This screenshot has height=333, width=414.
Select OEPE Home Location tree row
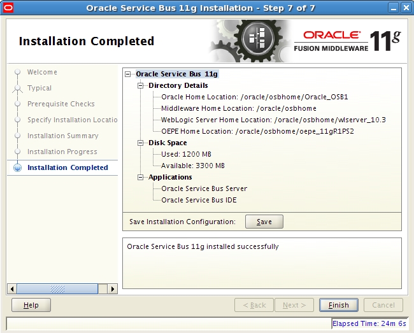pos(257,131)
